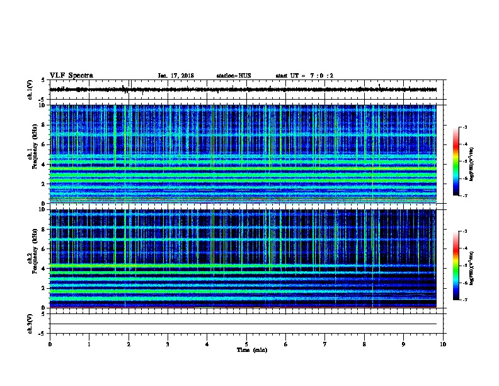Click time axis tick label "8"
Screen dimensions: 499x386
pyautogui.click(x=364, y=344)
